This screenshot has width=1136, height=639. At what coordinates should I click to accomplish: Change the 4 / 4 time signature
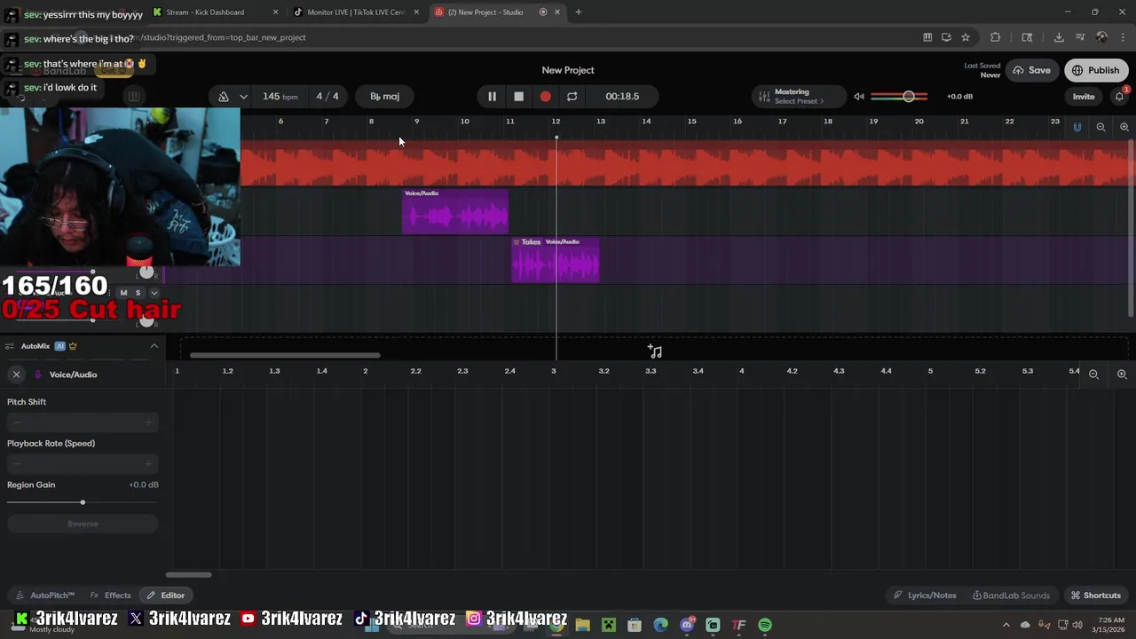[327, 96]
